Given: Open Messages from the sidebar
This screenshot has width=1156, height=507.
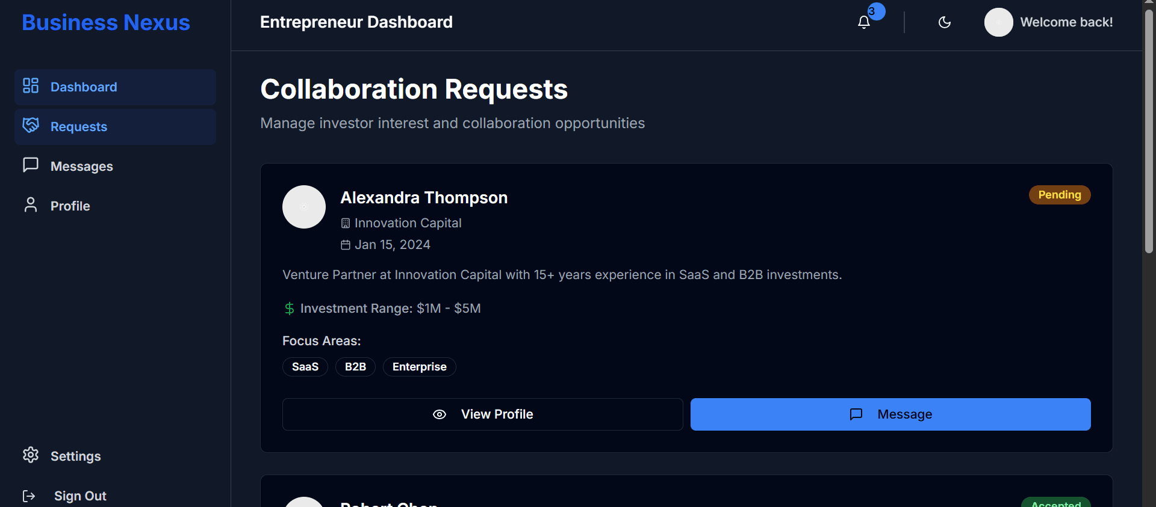Looking at the screenshot, I should coord(81,167).
